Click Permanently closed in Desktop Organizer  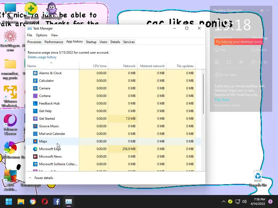pyautogui.click(x=227, y=105)
